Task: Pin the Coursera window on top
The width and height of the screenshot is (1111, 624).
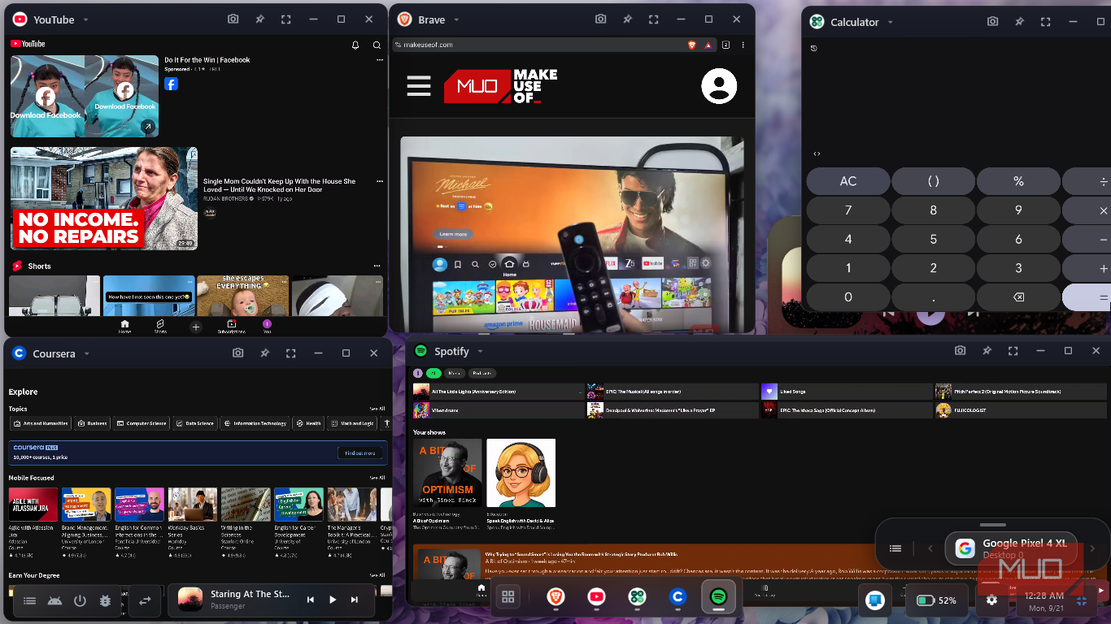Action: (x=264, y=353)
